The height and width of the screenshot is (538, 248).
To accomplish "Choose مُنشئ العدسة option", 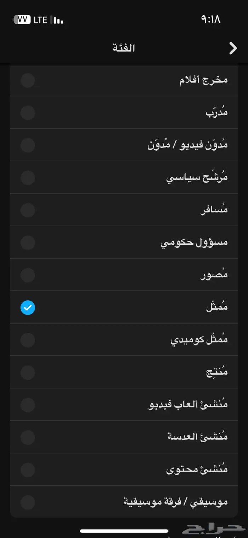I will coord(124,437).
